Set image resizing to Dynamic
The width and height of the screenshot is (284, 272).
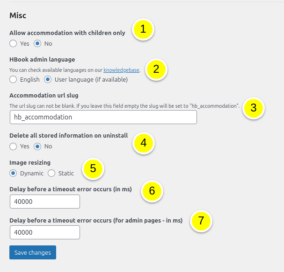click(x=14, y=173)
